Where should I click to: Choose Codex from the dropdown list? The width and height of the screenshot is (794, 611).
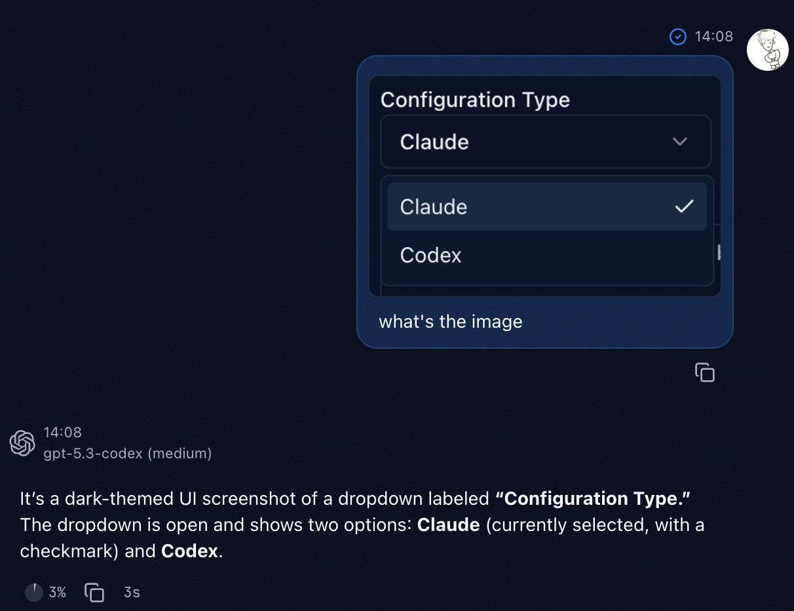431,255
